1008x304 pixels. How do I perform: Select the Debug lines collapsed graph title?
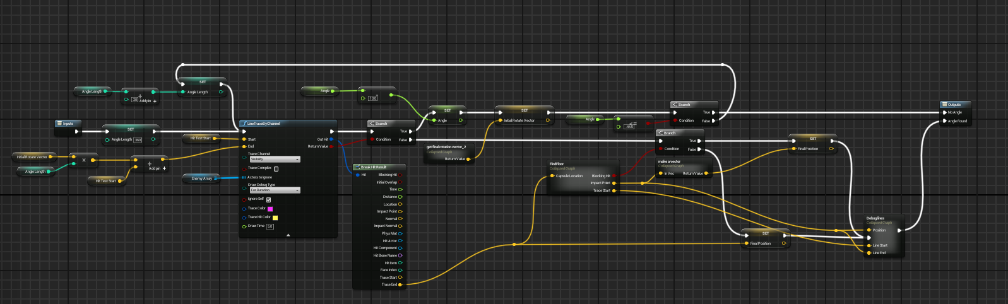(x=875, y=218)
